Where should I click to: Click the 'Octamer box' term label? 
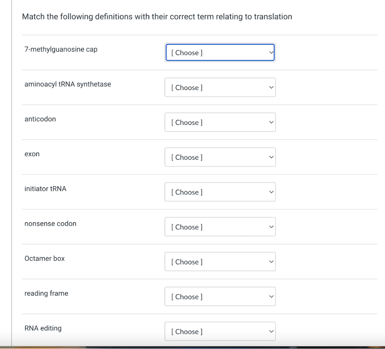(45, 259)
